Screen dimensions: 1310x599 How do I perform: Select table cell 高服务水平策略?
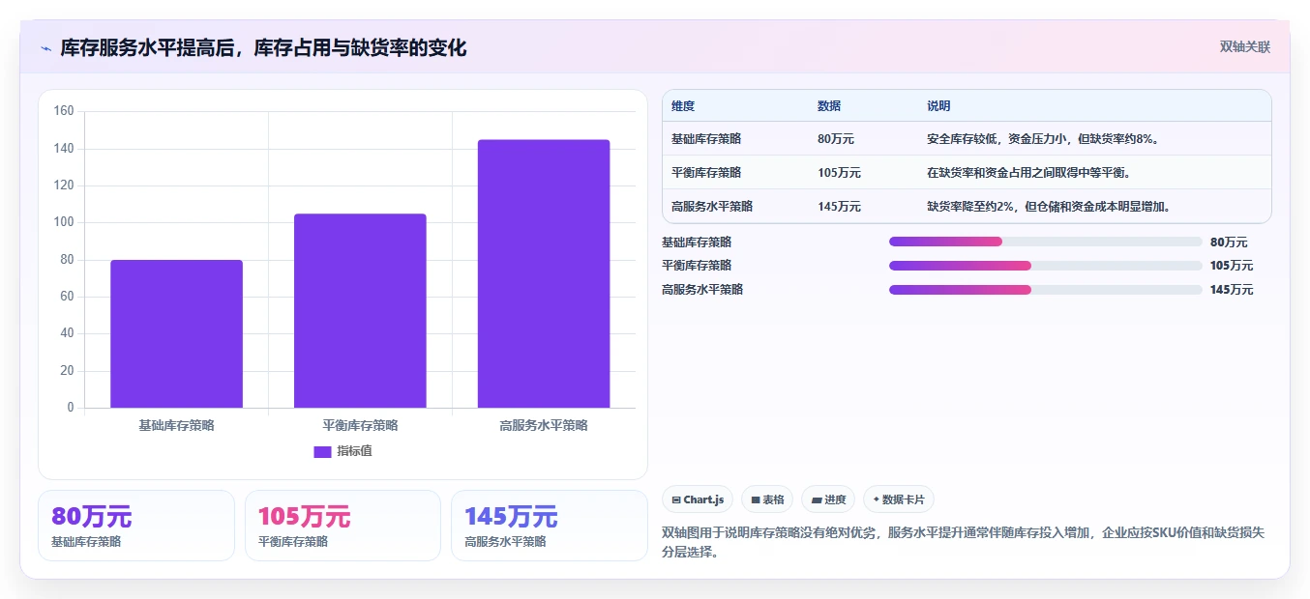coord(712,207)
